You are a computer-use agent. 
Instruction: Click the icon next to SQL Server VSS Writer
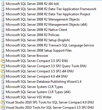(3, 97)
